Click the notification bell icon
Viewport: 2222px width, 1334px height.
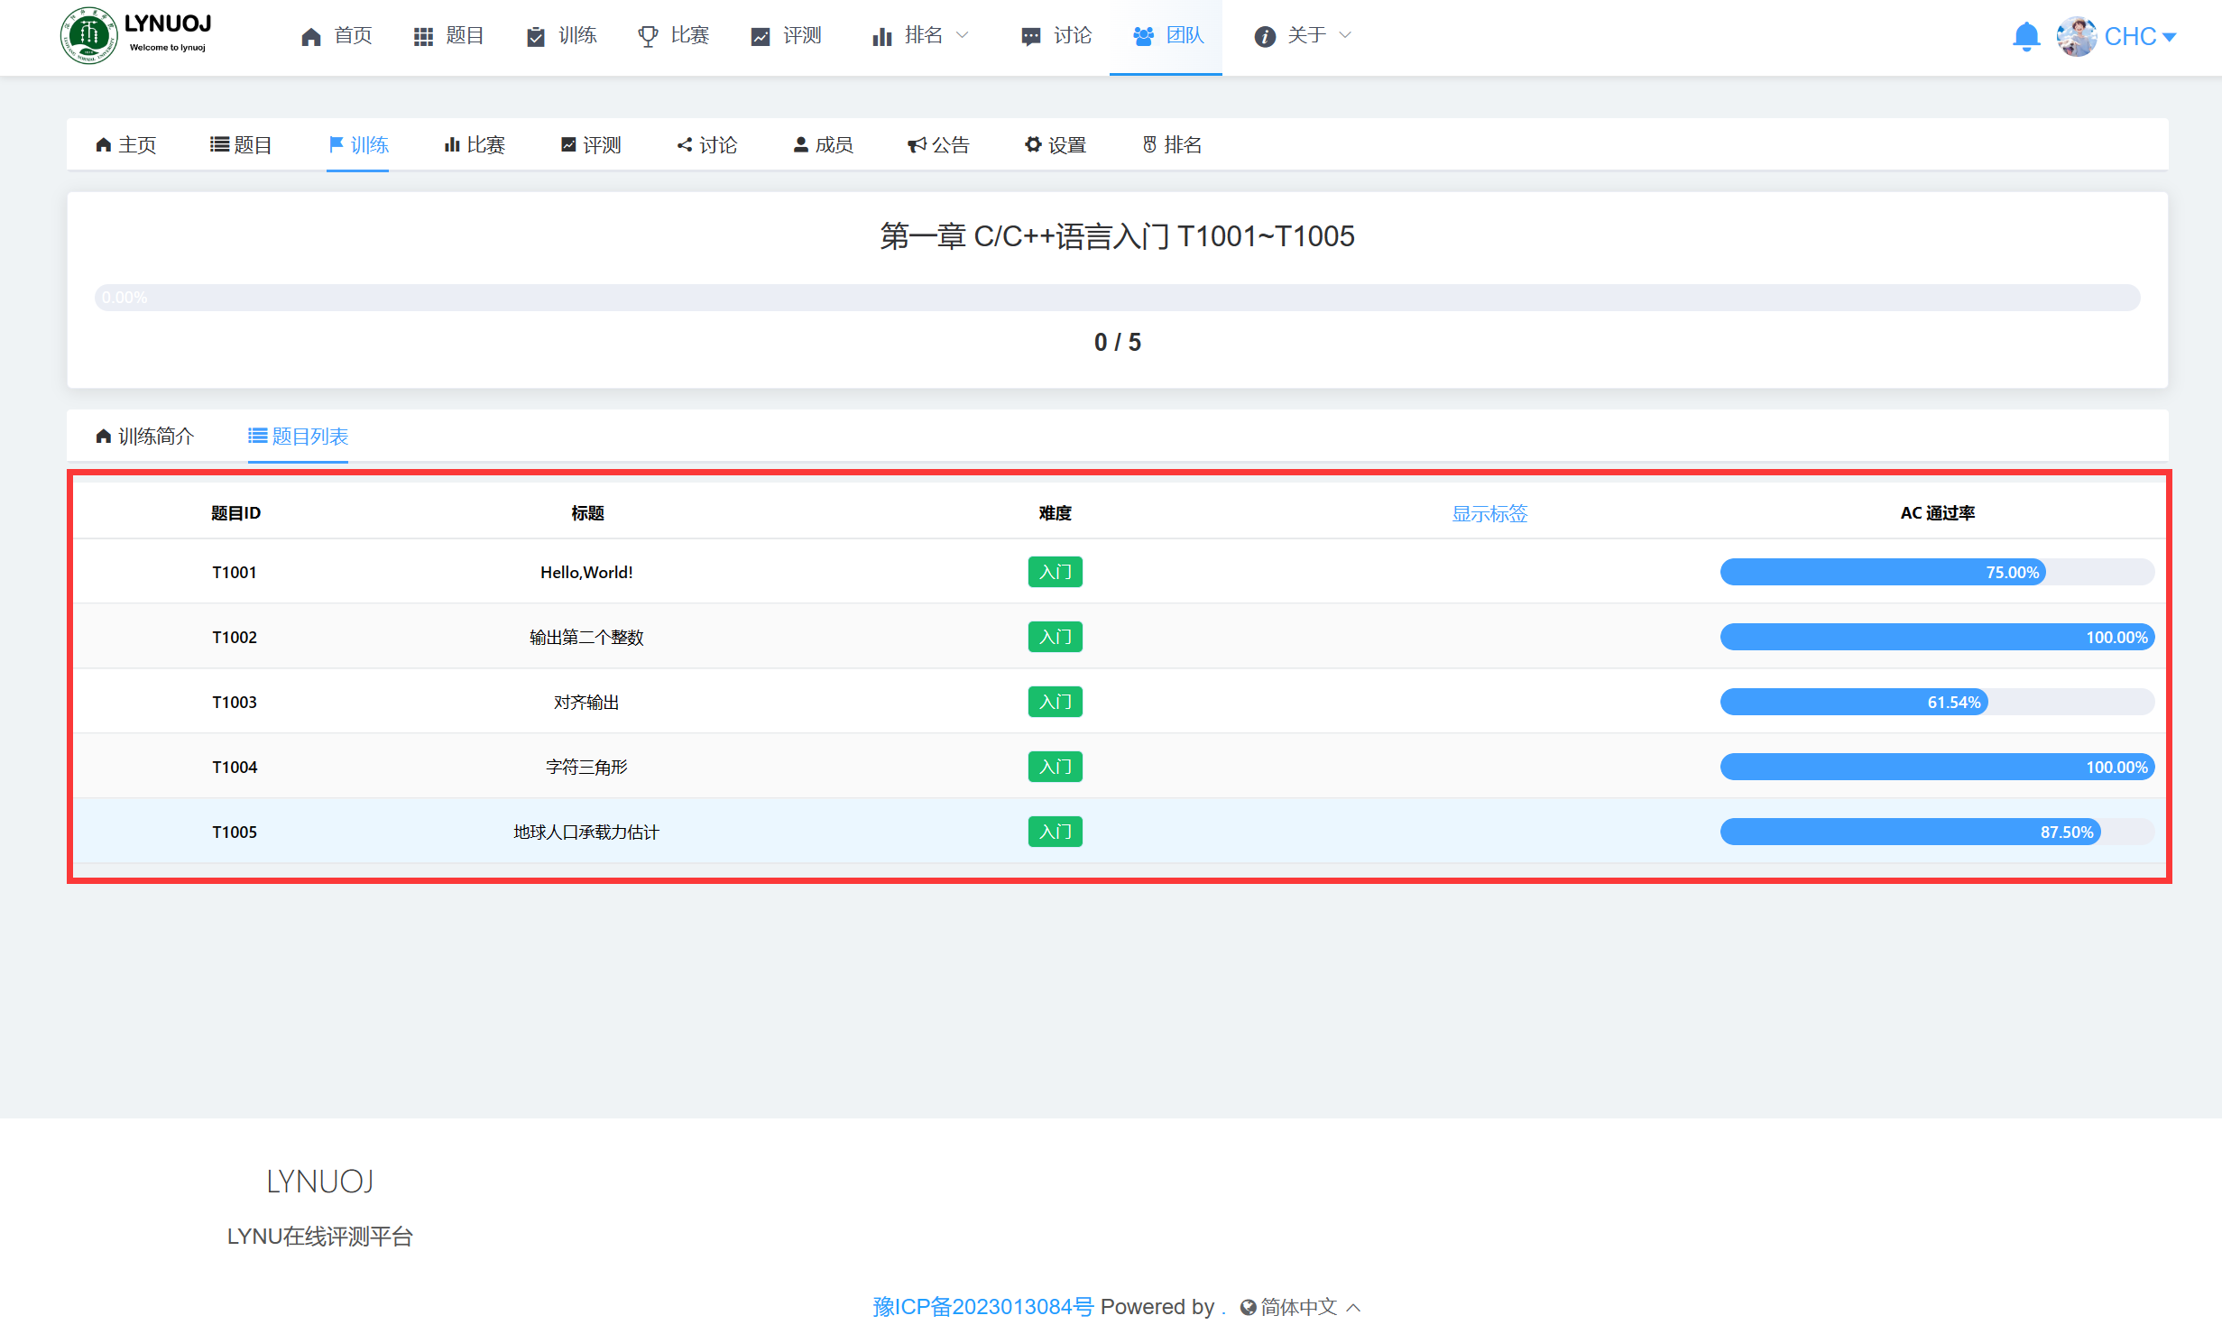point(2025,36)
